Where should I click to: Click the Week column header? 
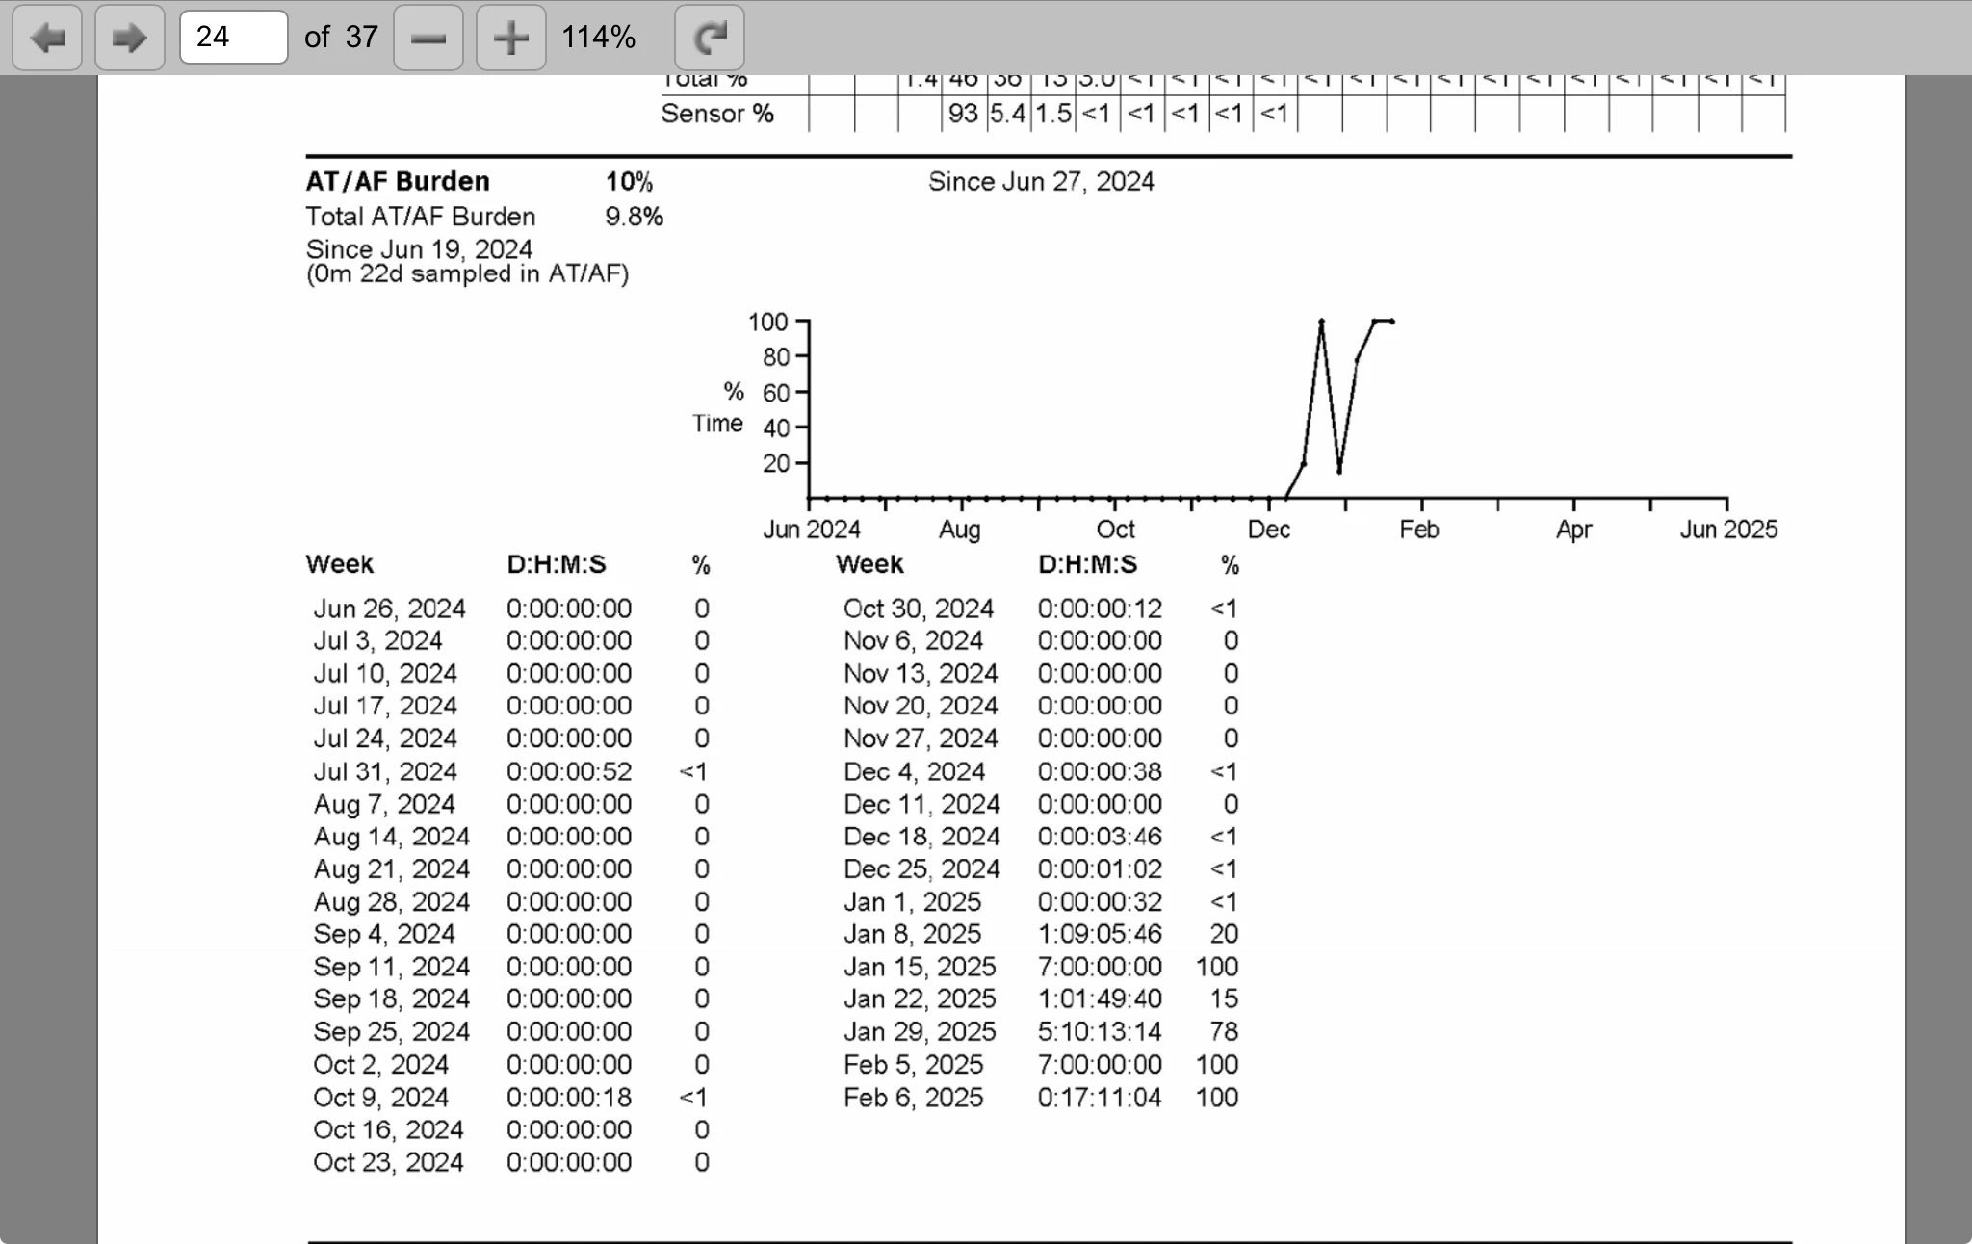click(339, 564)
